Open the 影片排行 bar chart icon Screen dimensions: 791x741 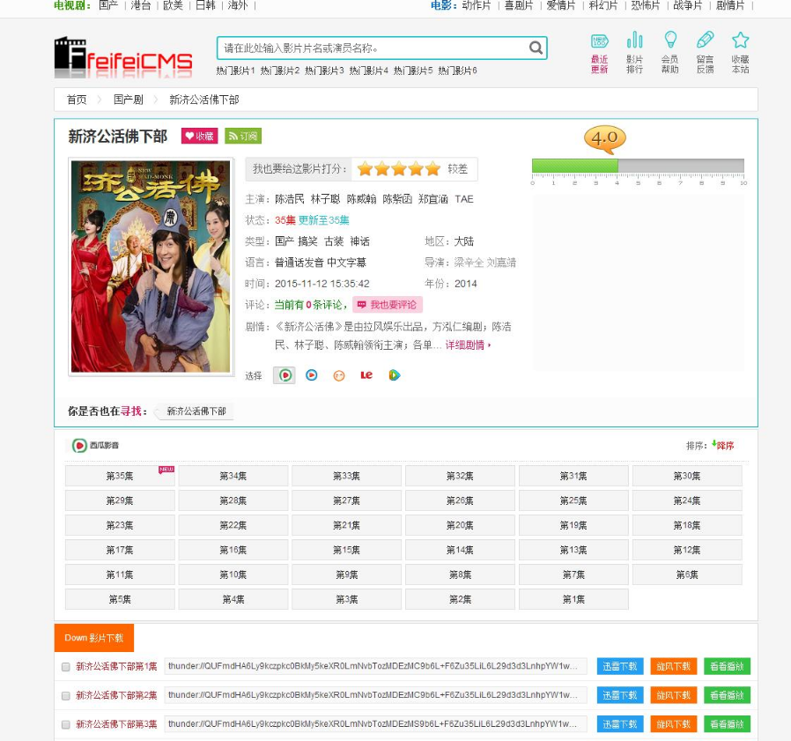point(634,53)
